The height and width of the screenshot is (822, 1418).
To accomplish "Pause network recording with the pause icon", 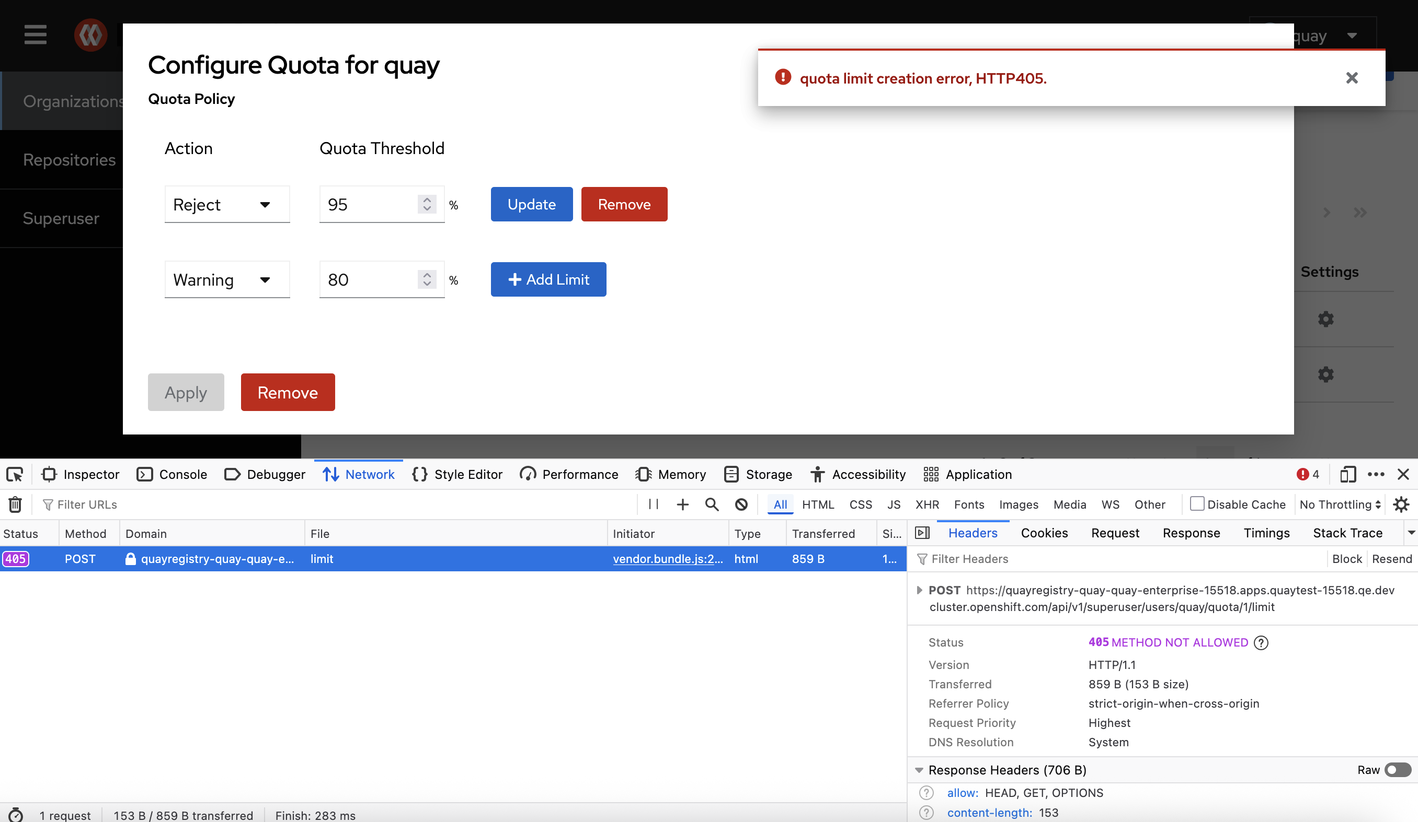I will pos(653,504).
